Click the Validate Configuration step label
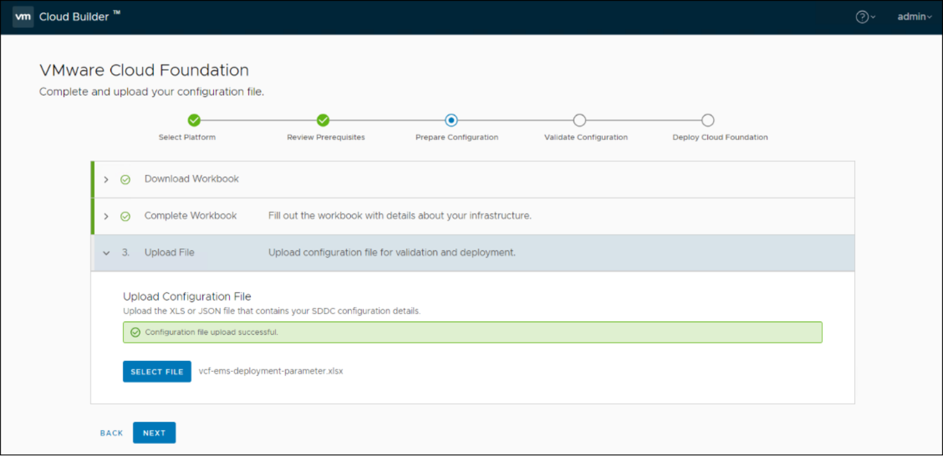 coord(586,137)
